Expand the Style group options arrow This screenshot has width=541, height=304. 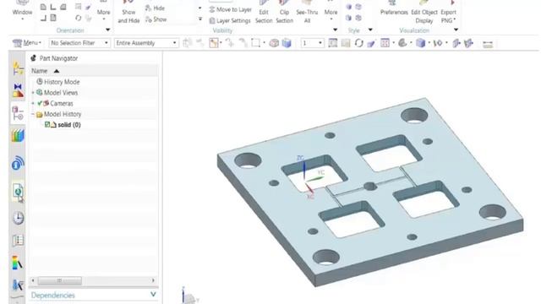click(370, 30)
